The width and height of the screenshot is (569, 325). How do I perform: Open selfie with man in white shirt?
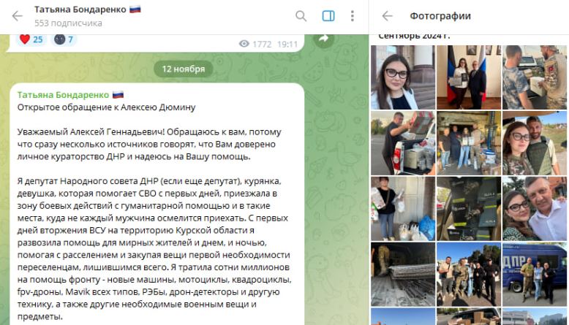coord(535,209)
